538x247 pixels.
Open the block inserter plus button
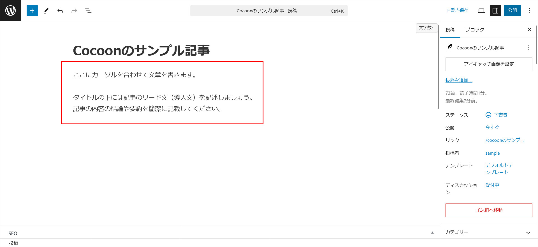click(x=32, y=11)
